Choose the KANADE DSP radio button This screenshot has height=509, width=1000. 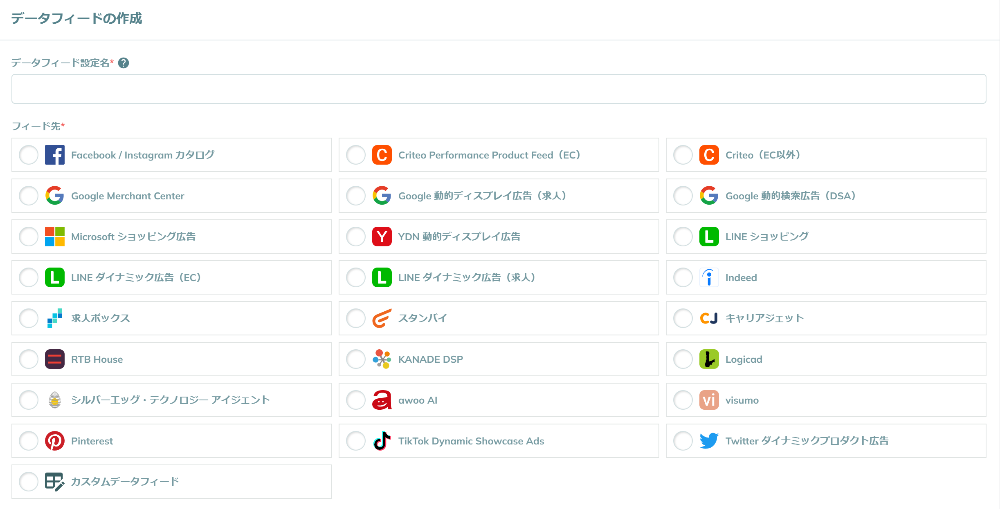356,359
